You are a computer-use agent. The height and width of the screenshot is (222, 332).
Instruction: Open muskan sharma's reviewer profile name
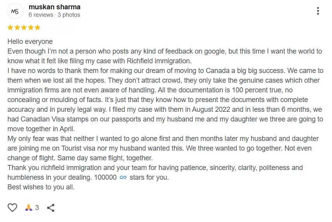tap(54, 7)
